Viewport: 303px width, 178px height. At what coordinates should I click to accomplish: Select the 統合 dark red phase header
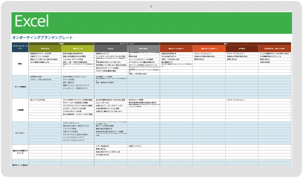225,44
